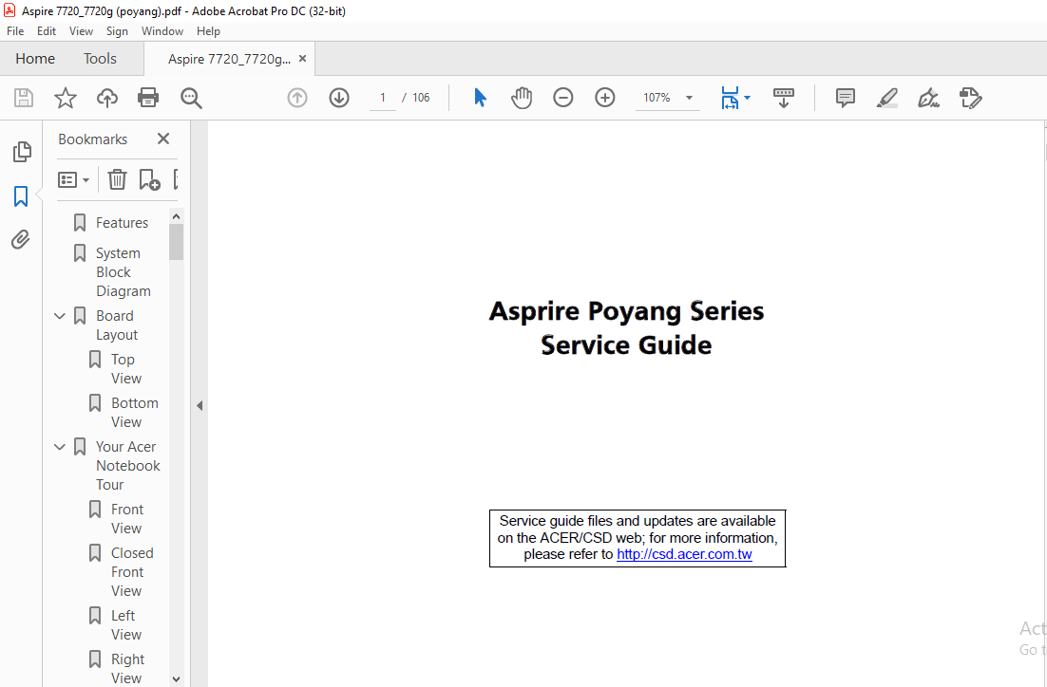Open Your Acer Notebook Tour bookmark
The width and height of the screenshot is (1047, 687).
point(127,466)
